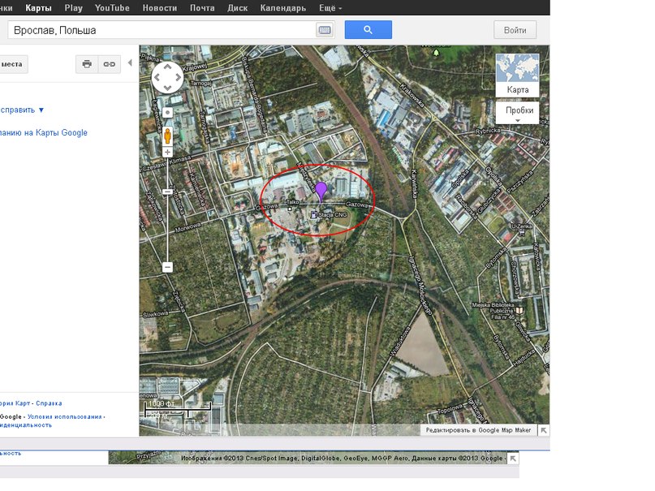Switch to Карта map view thumbnail

click(517, 75)
